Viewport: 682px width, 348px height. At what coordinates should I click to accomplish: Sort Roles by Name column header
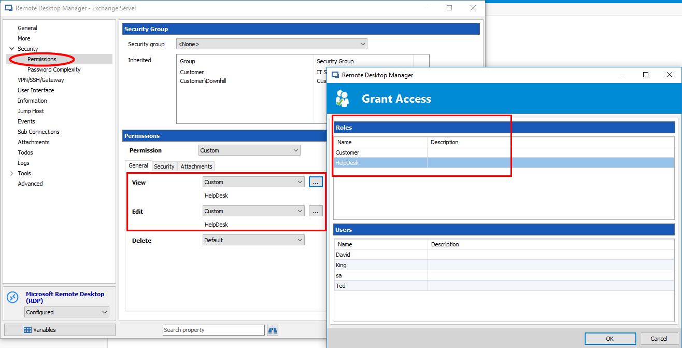[x=380, y=142]
